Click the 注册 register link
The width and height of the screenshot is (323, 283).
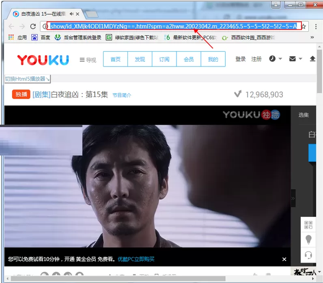pyautogui.click(x=256, y=59)
